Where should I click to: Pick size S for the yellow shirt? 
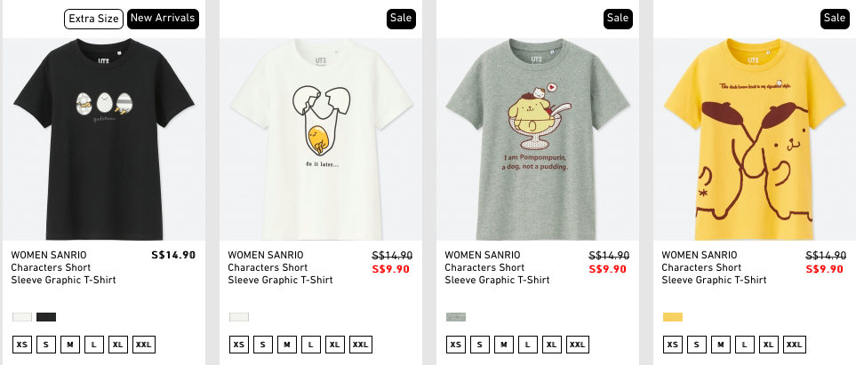[697, 345]
